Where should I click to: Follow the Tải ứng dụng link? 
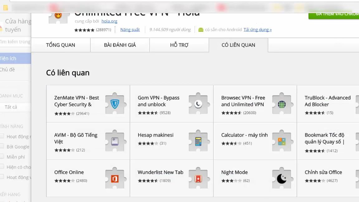(x=258, y=30)
